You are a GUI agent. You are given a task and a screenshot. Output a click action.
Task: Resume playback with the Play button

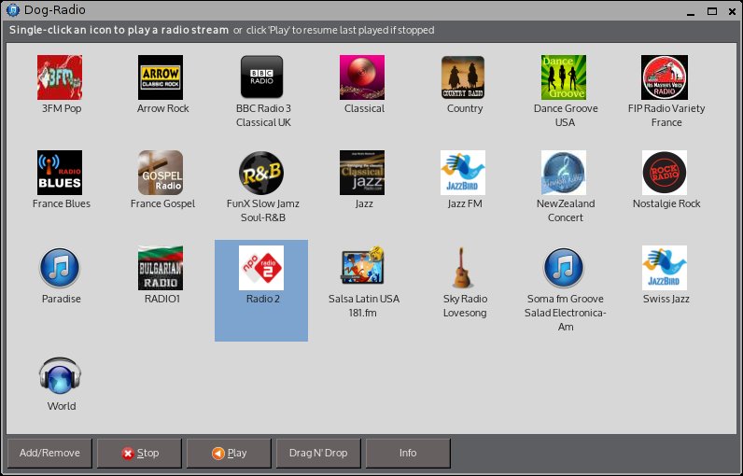click(x=229, y=454)
